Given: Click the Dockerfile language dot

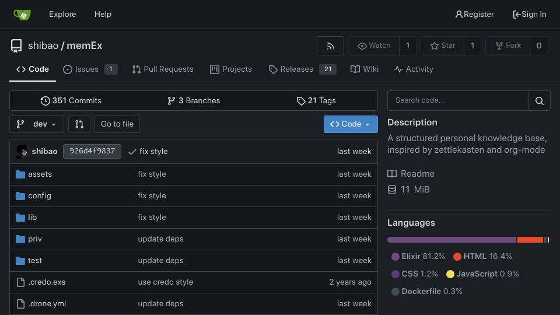Looking at the screenshot, I should [395, 292].
